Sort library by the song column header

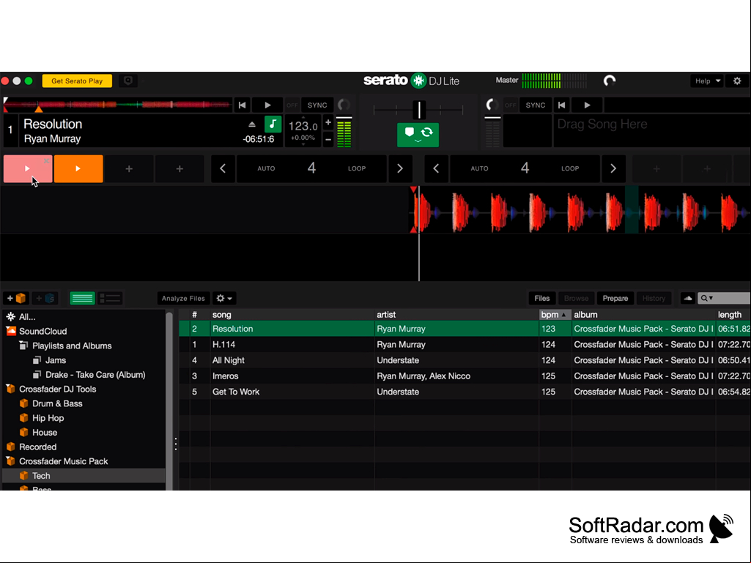[292, 315]
